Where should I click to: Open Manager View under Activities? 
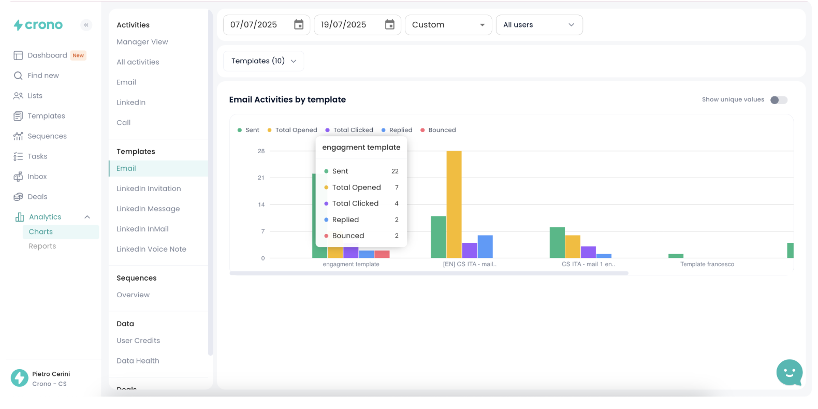pyautogui.click(x=142, y=42)
